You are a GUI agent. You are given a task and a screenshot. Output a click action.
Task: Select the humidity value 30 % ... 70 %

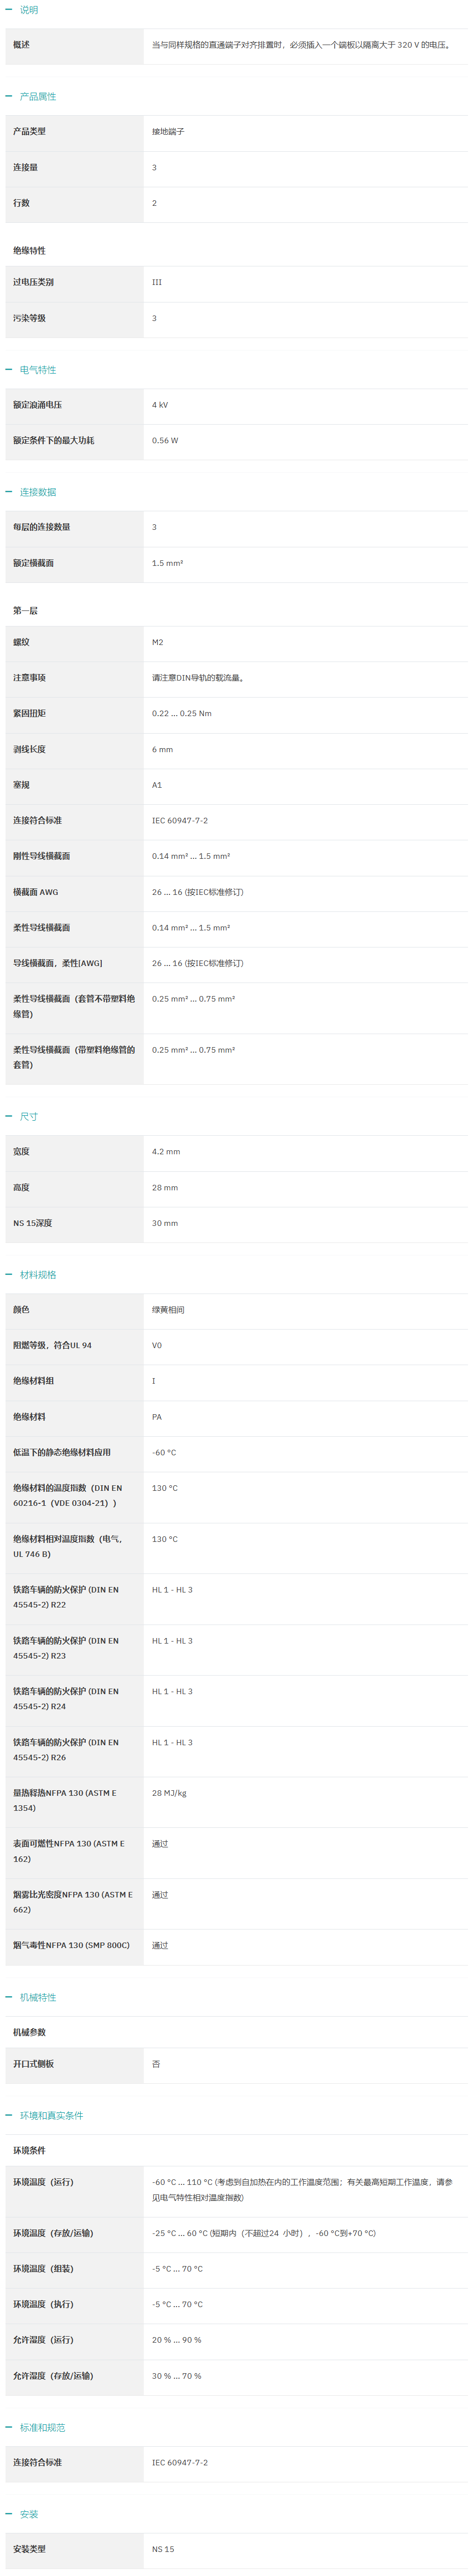coord(176,2376)
